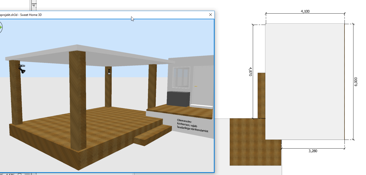Select the 4,100 dimension label in plan
Image resolution: width=366 pixels, height=175 pixels.
(x=305, y=11)
